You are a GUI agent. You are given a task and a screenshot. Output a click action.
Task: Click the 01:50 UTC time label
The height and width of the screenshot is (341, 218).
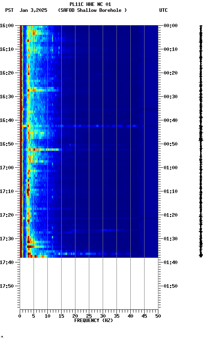(171, 286)
